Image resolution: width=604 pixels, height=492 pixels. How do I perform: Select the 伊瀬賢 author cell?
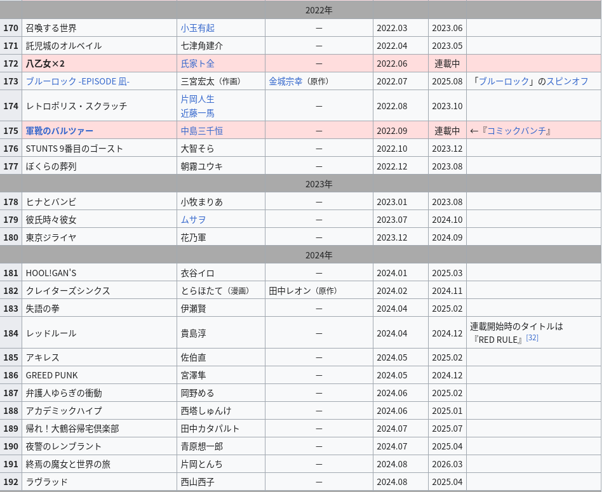point(221,309)
